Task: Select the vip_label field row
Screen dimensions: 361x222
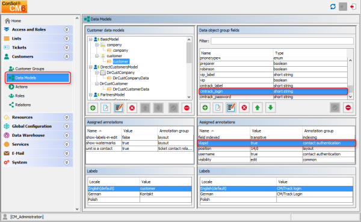Action: coord(273,75)
